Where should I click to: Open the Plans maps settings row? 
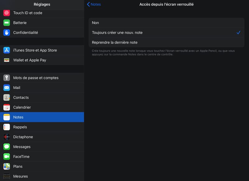[42, 166]
